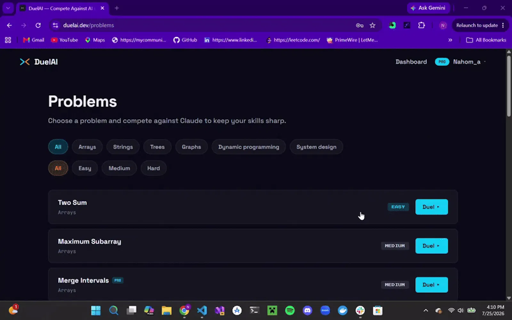Click the EASY badge on Two Sum
Viewport: 512px width, 320px height.
[398, 207]
